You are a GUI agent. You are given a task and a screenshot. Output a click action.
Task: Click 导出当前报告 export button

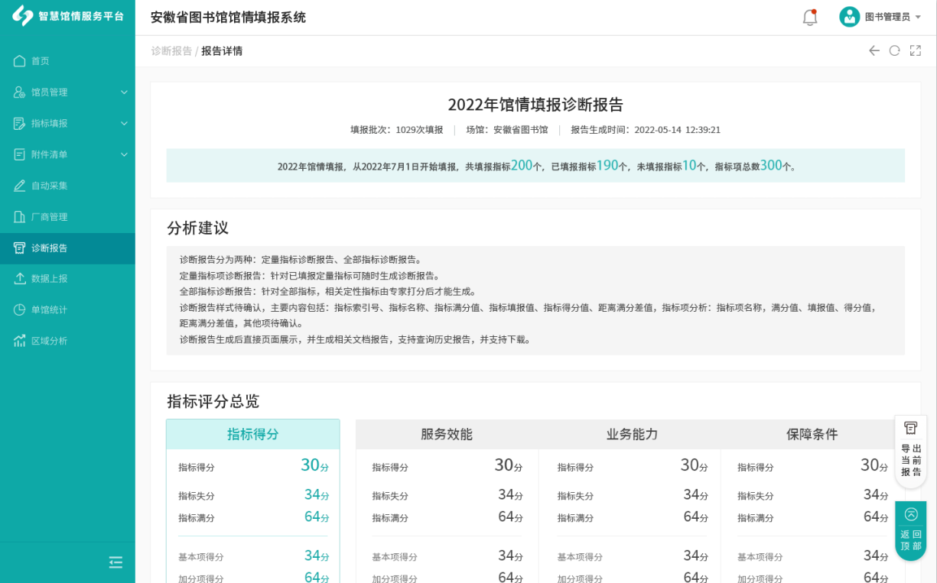[x=910, y=452]
